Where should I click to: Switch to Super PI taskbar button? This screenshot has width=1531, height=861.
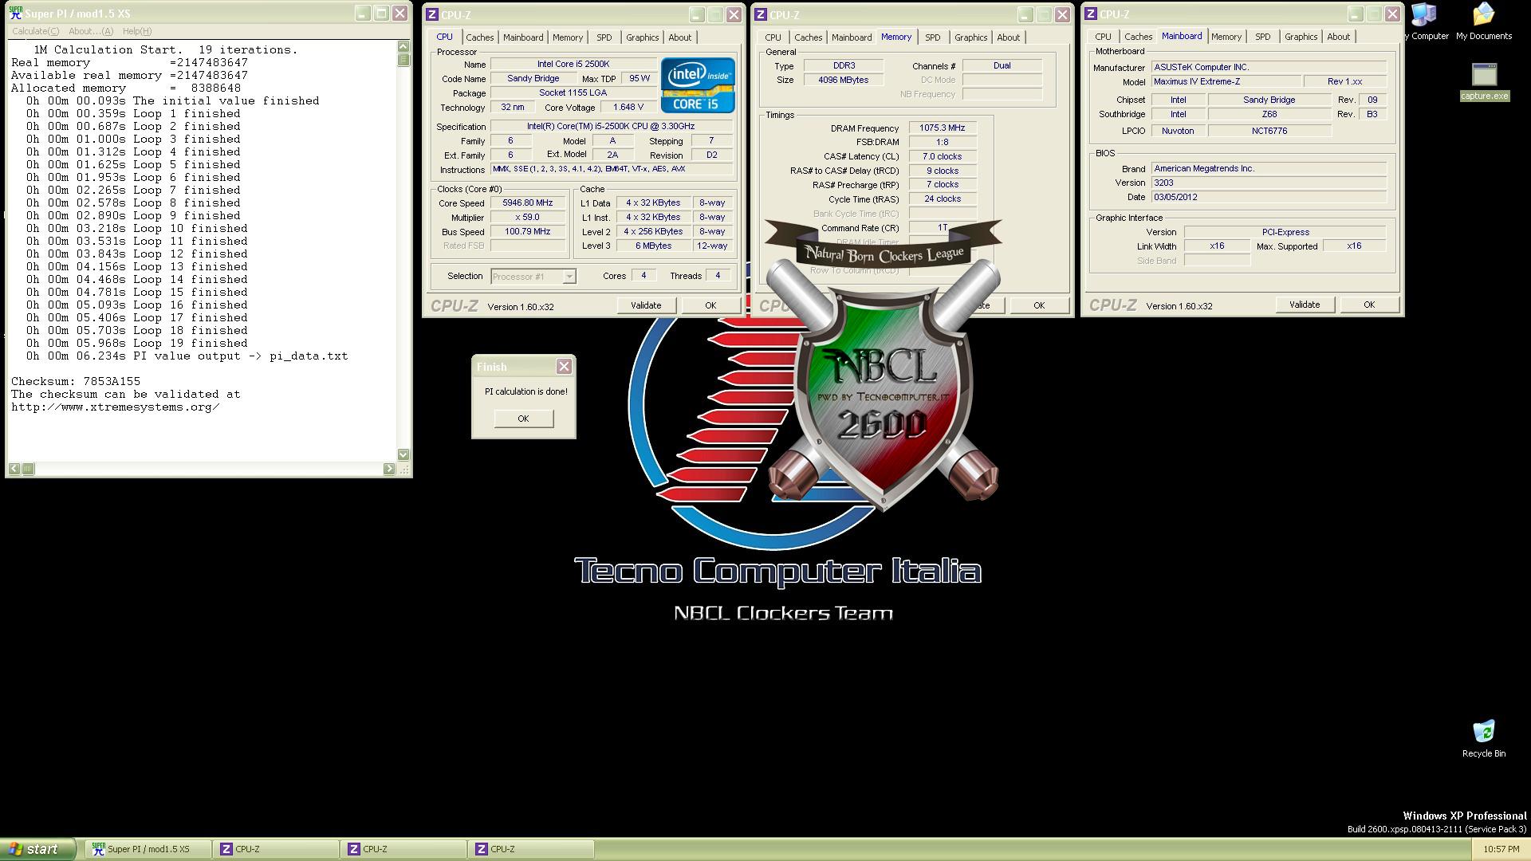[x=148, y=849]
